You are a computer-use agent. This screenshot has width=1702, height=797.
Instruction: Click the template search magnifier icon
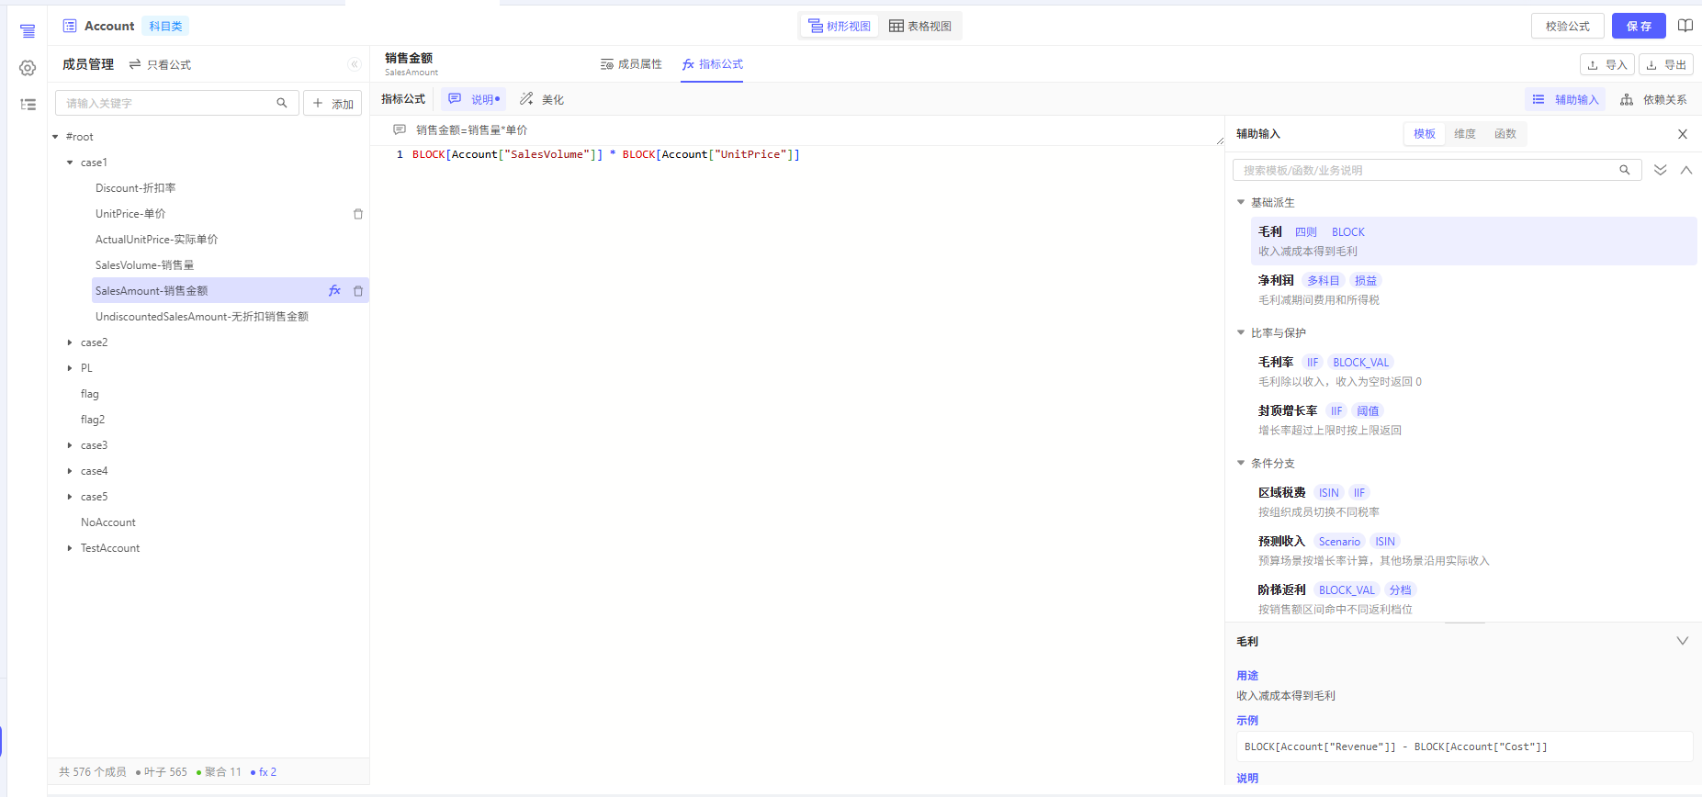[1625, 170]
